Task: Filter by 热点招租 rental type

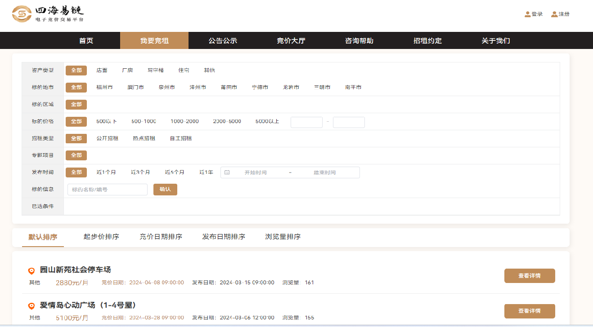Action: coord(144,139)
